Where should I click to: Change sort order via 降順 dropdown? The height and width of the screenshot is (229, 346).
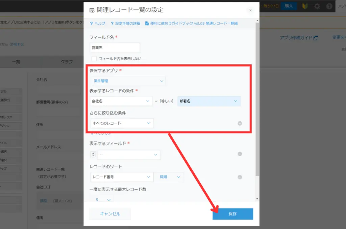(169, 177)
